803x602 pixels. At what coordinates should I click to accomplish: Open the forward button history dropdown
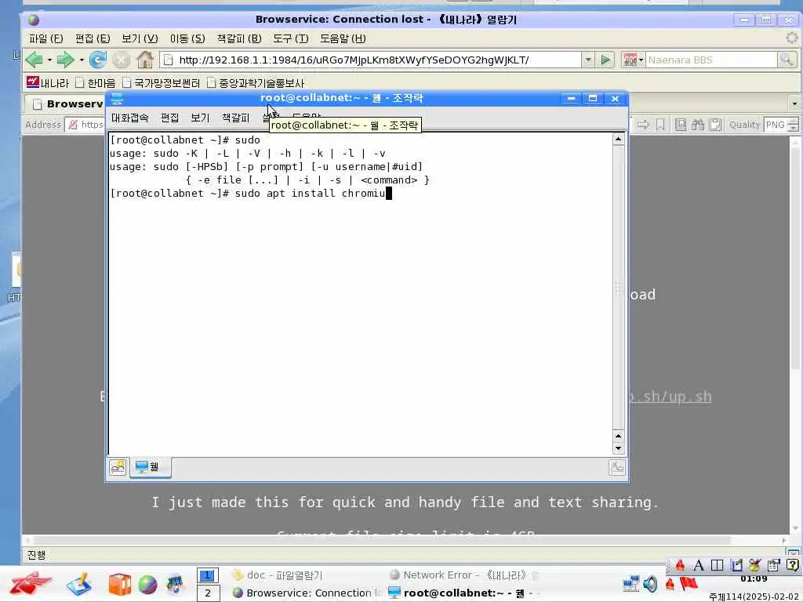click(82, 60)
